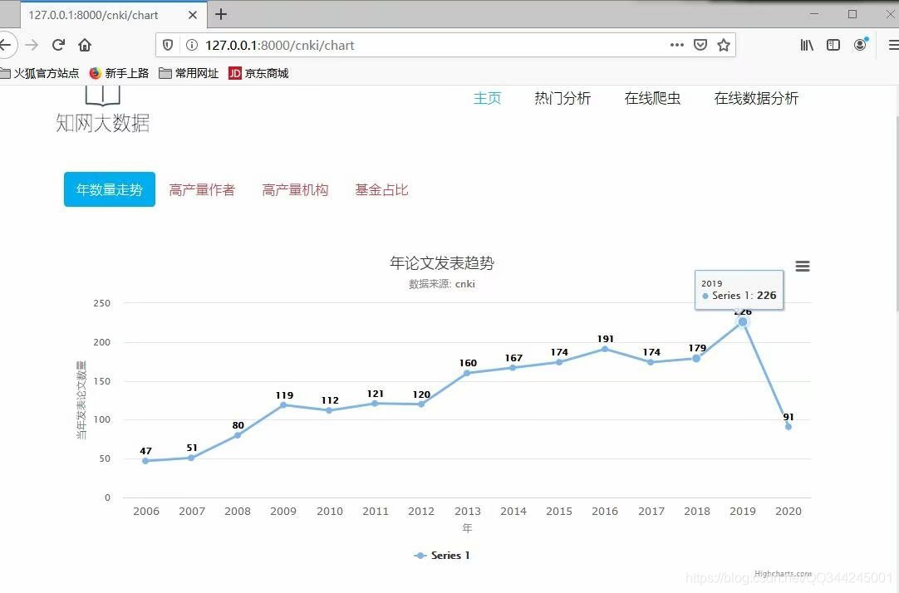Switch to the 高产量机构 tab
899x593 pixels.
pyautogui.click(x=295, y=189)
